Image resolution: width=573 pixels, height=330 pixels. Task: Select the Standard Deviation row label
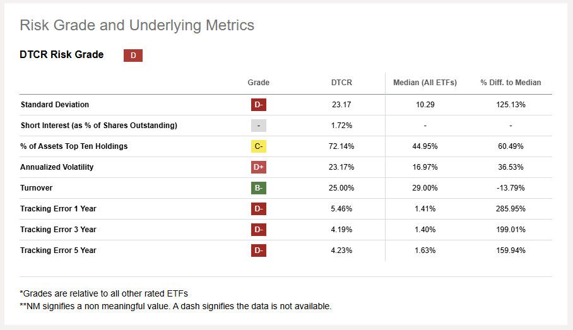[55, 105]
